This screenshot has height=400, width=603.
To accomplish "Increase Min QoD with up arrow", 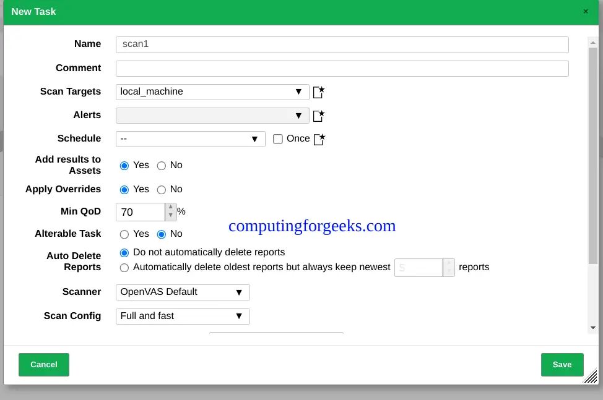I will click(171, 207).
